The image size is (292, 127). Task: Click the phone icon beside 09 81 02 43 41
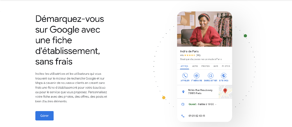pyautogui.click(x=183, y=116)
